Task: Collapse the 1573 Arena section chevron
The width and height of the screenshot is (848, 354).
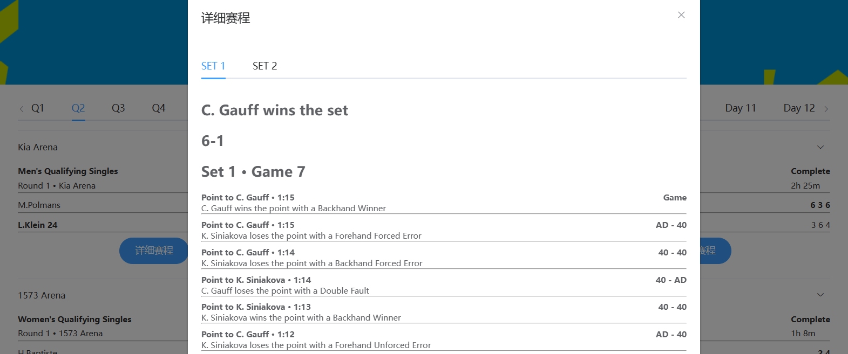Action: coord(820,295)
